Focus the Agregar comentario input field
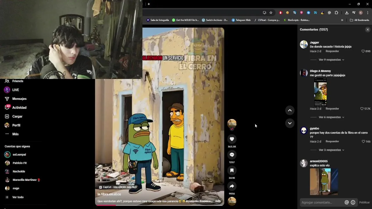Screen dimensions: 372x209 pyautogui.click(x=321, y=202)
